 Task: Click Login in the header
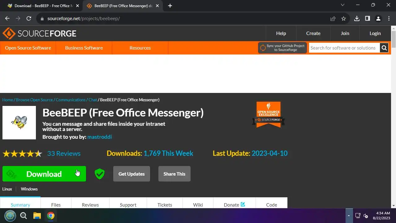[x=375, y=33]
